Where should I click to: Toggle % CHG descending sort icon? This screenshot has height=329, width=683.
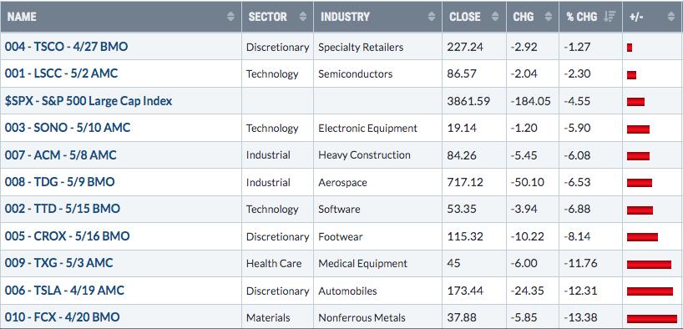610,17
